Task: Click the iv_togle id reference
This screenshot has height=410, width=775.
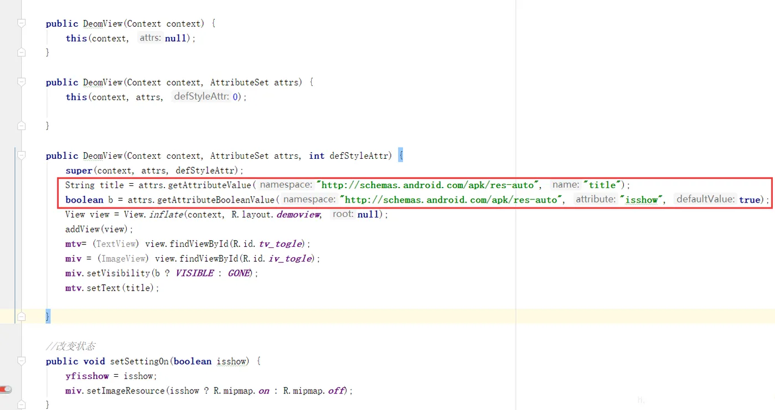Action: click(291, 258)
